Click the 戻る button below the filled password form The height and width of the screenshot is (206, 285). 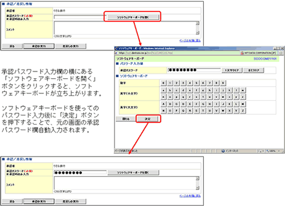click(12, 201)
